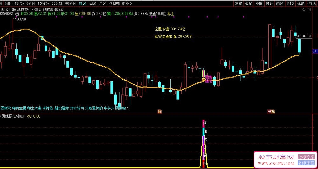Viewport: 318px width, 169px height.
Task: Open F10 company info
Action: click(x=290, y=3)
